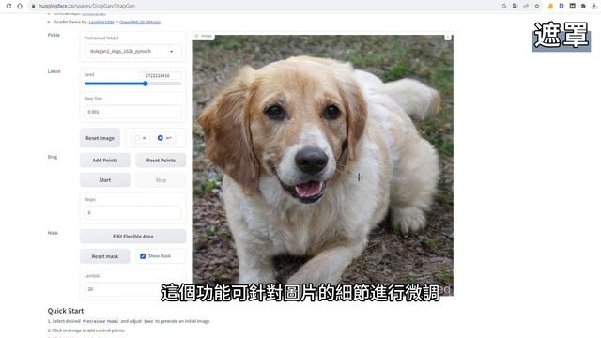
Task: Click the unfilled end of the Seed slider track
Action: click(x=164, y=84)
